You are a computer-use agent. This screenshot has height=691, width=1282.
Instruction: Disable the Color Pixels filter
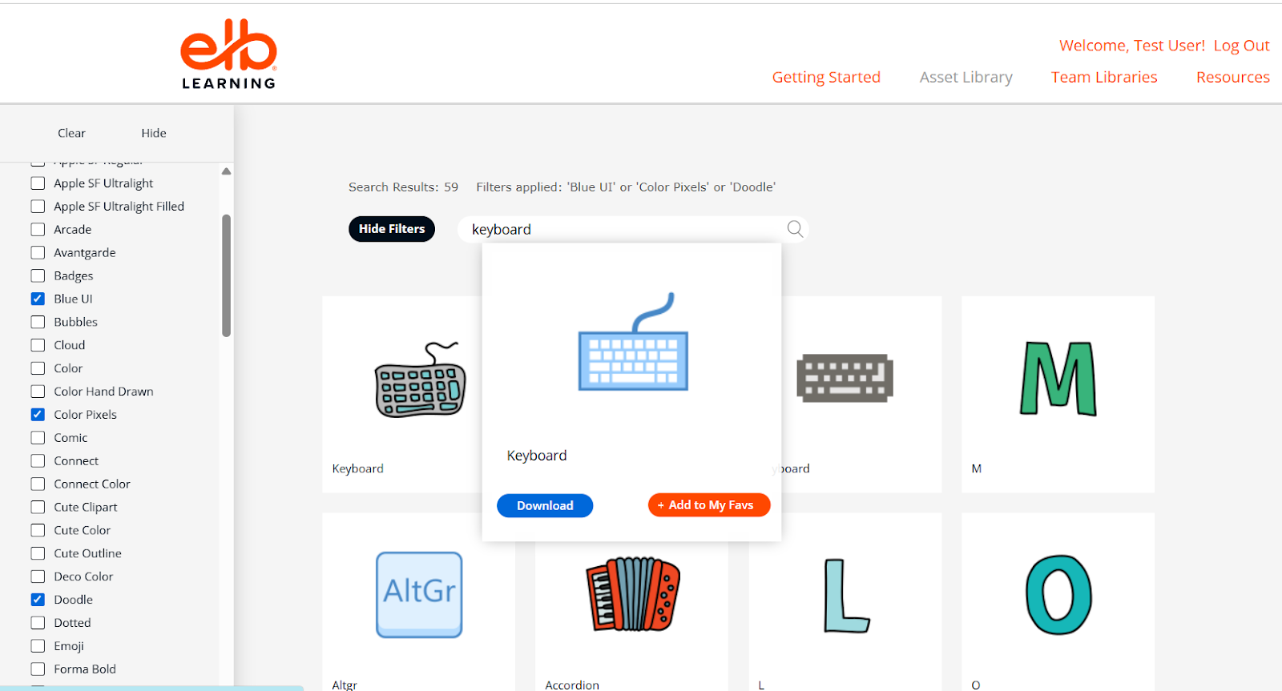click(38, 415)
